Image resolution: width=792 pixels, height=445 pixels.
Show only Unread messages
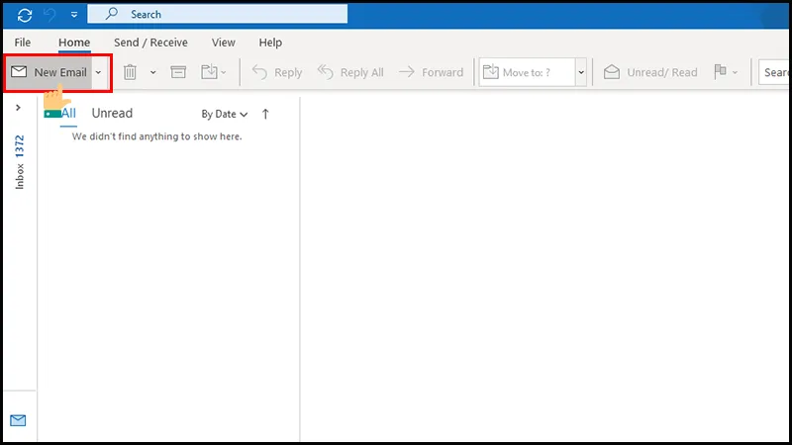pos(112,113)
